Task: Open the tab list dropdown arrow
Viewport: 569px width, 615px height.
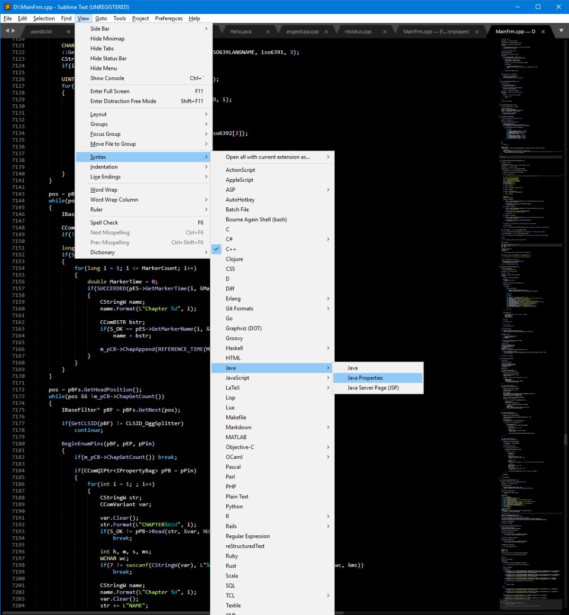Action: [561, 31]
